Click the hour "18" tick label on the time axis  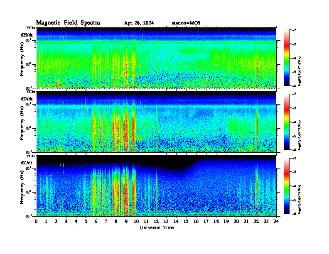[x=216, y=221]
